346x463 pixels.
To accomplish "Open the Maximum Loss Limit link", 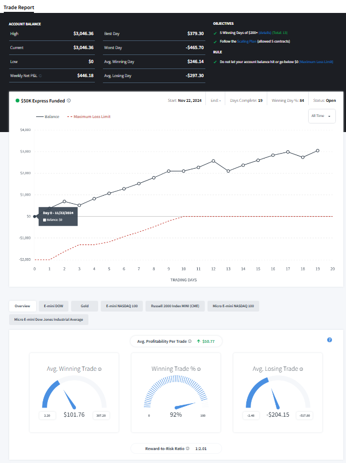I will [316, 62].
